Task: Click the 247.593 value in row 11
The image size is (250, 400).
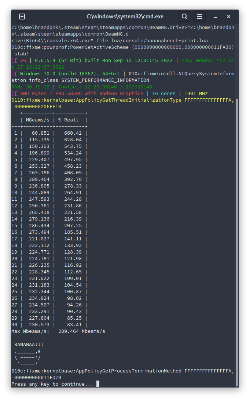Action: click(x=39, y=199)
